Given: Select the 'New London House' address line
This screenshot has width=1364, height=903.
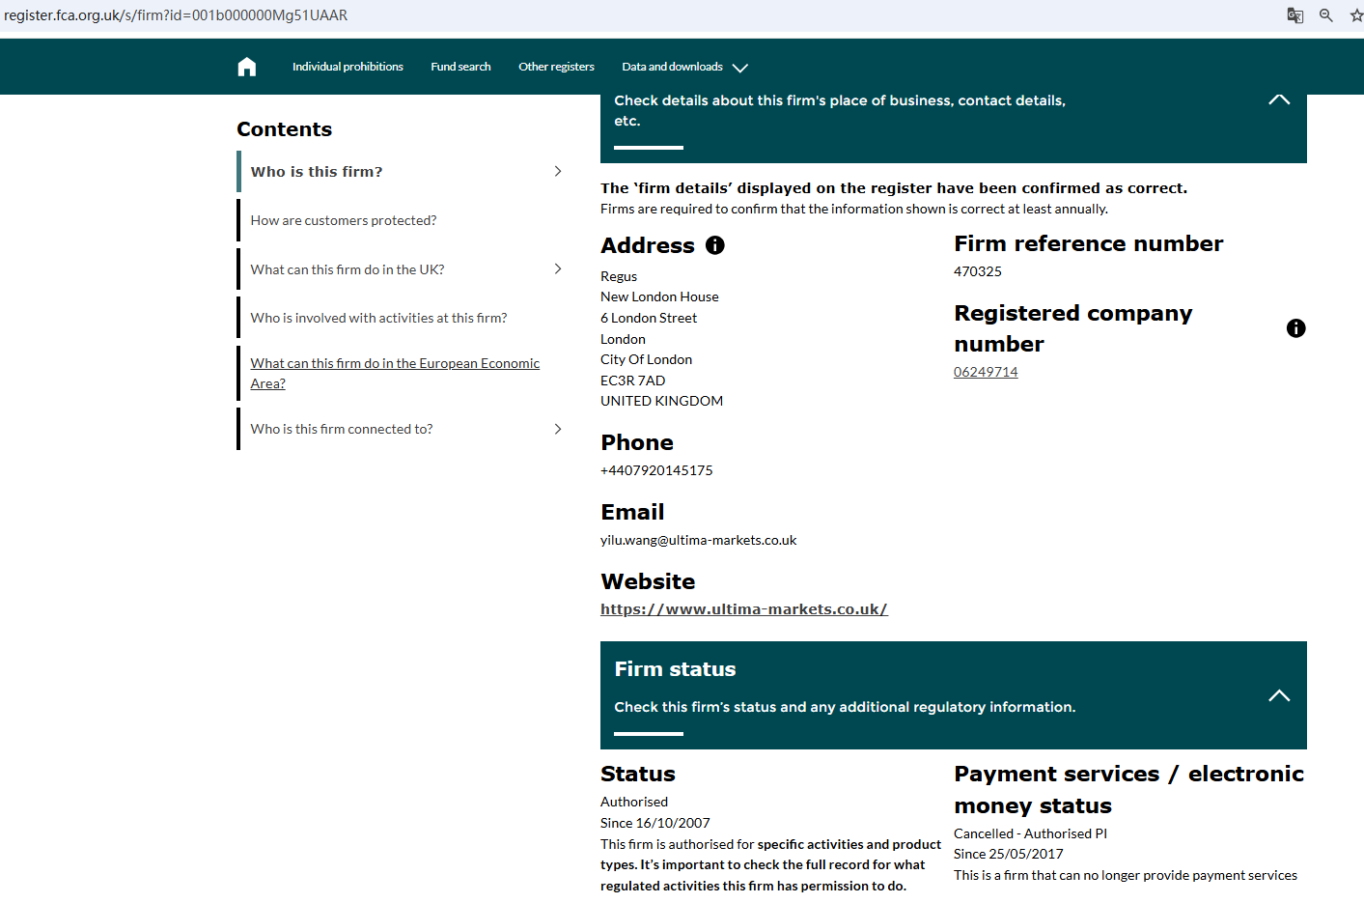Looking at the screenshot, I should (659, 296).
